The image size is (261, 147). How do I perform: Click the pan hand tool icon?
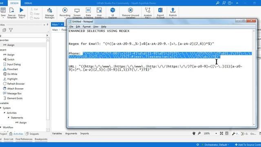194,134
